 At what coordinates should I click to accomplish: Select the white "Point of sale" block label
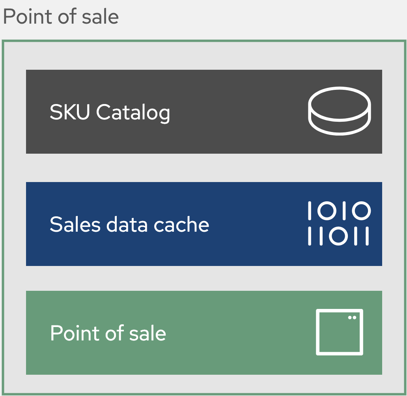[108, 333]
